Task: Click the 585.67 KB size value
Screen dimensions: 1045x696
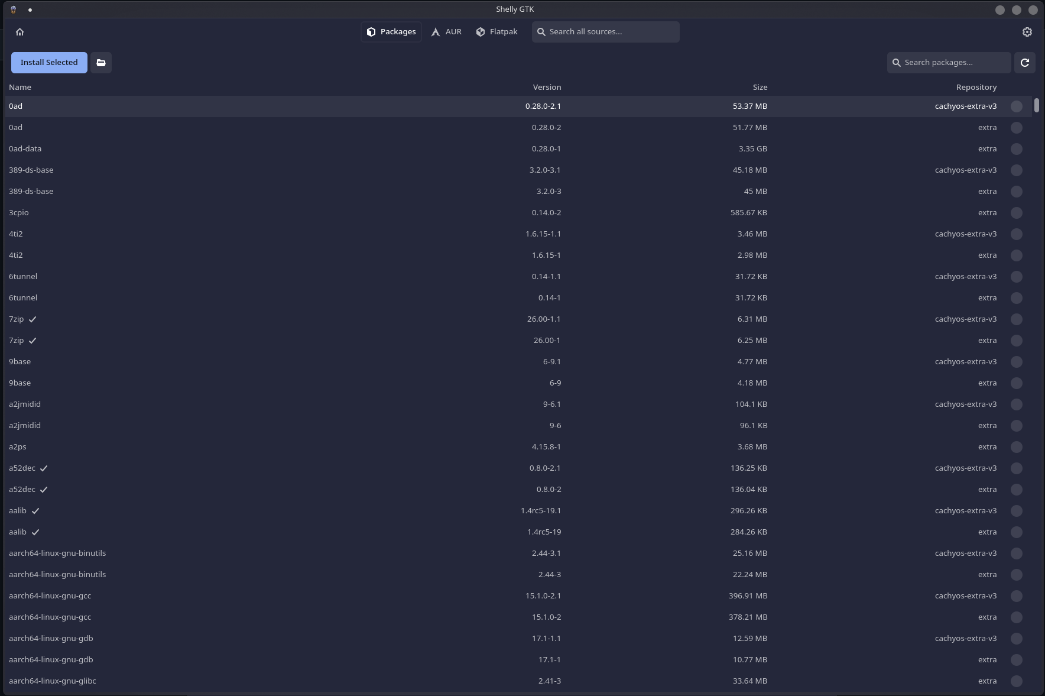Action: (x=749, y=213)
